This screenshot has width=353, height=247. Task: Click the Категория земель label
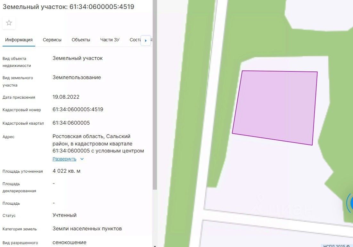pyautogui.click(x=20, y=229)
